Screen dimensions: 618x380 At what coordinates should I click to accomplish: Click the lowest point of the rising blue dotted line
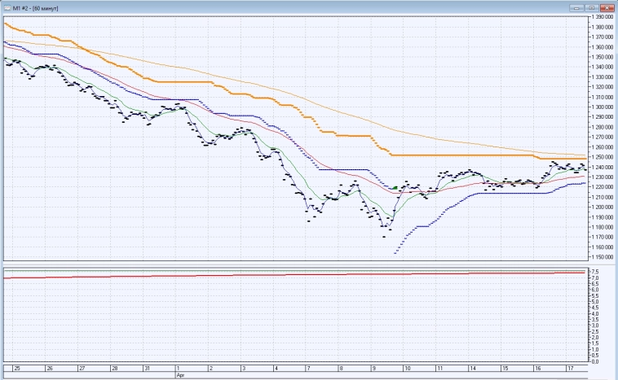395,253
